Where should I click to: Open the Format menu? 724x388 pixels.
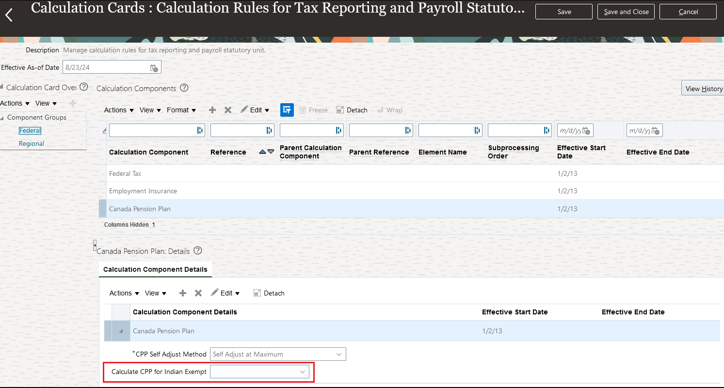click(181, 110)
